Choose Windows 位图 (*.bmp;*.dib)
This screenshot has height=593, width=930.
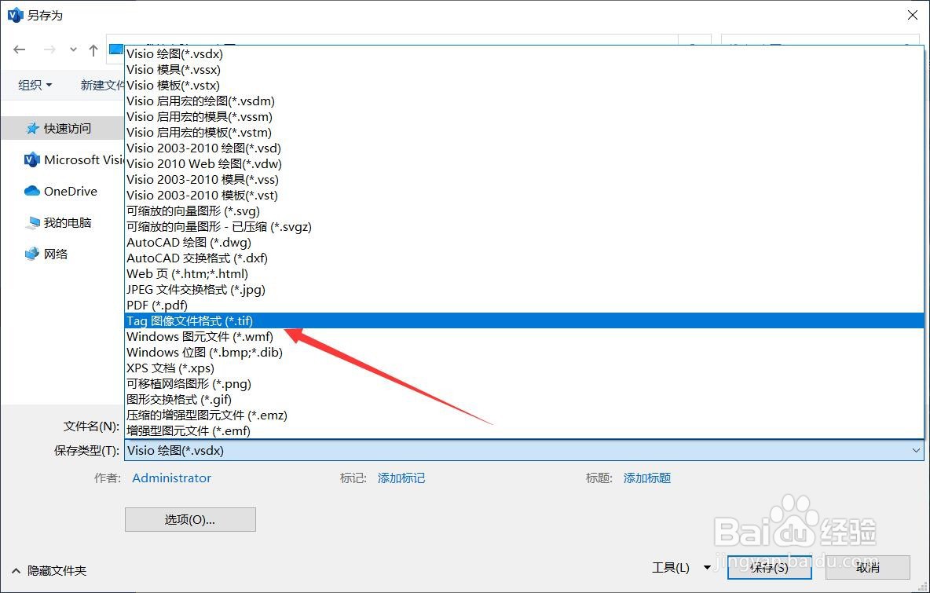coord(525,352)
